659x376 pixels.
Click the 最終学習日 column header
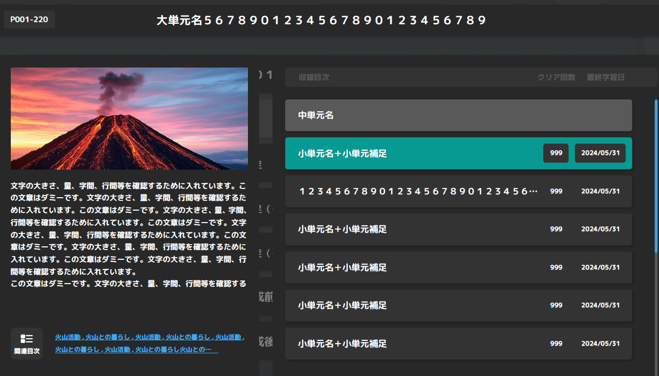pos(606,77)
